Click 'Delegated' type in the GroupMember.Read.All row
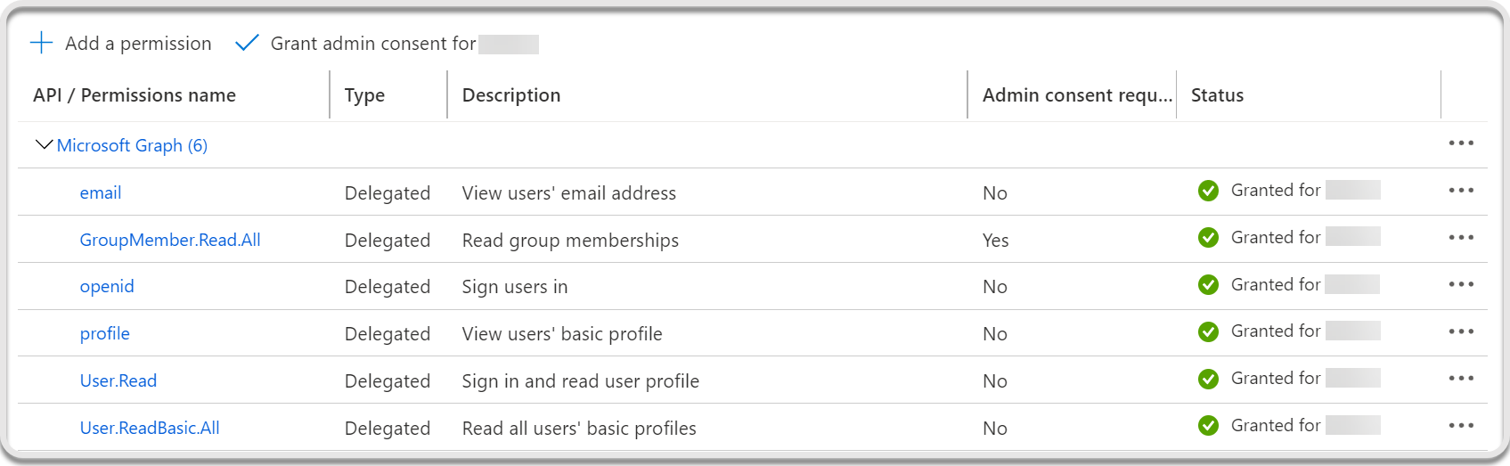The width and height of the screenshot is (1510, 466). point(388,241)
